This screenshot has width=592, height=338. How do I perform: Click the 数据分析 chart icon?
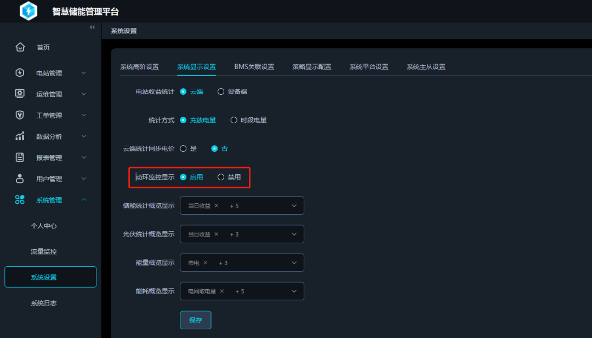(20, 136)
